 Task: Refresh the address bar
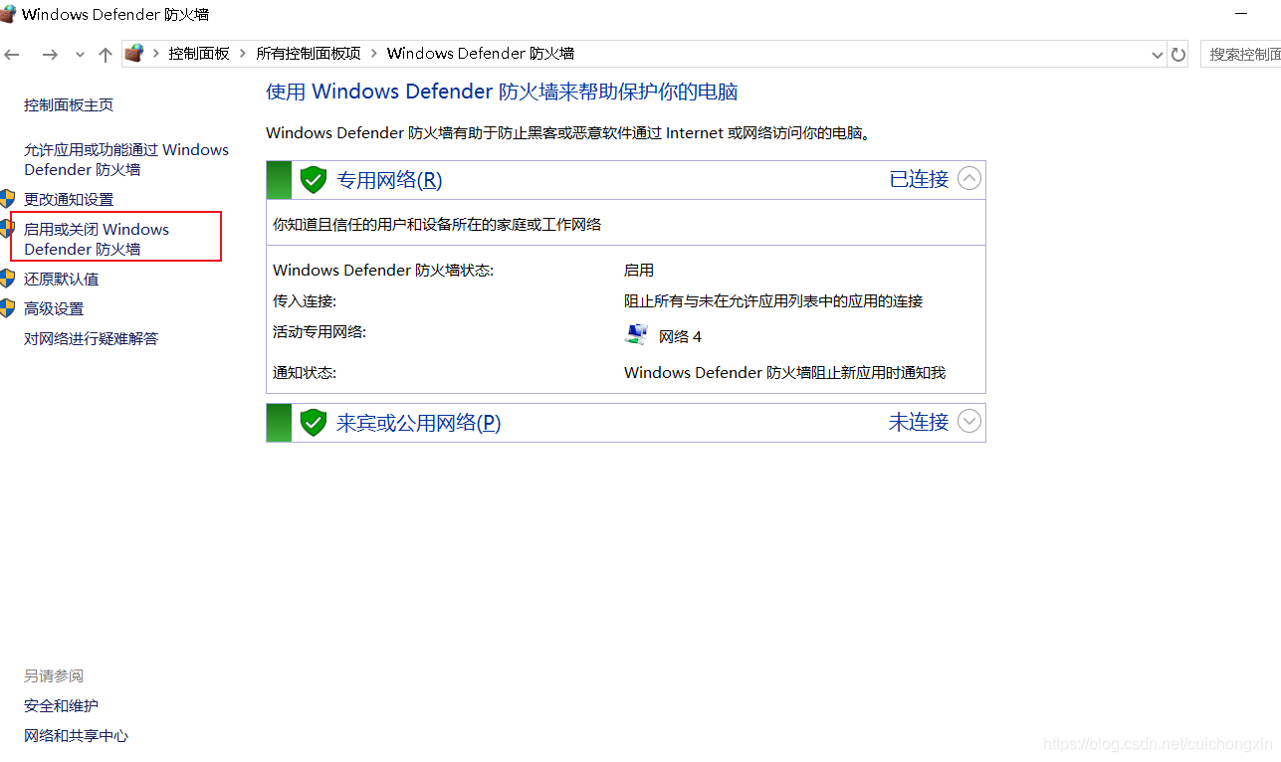pos(1178,55)
